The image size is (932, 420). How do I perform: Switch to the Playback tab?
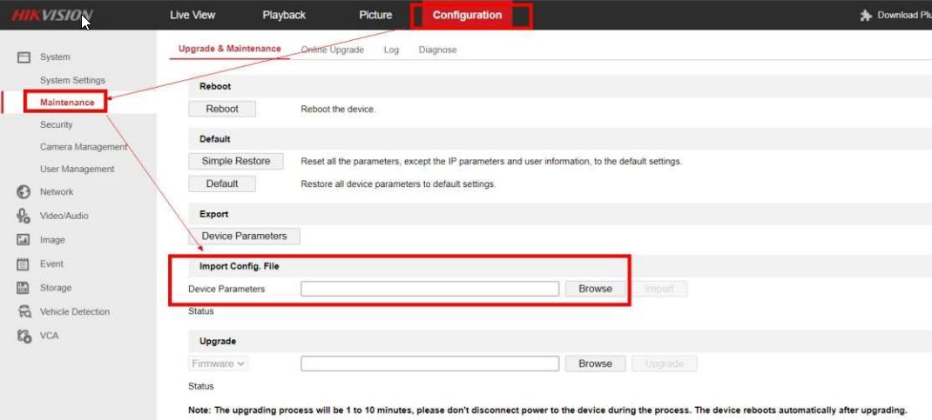coord(284,15)
